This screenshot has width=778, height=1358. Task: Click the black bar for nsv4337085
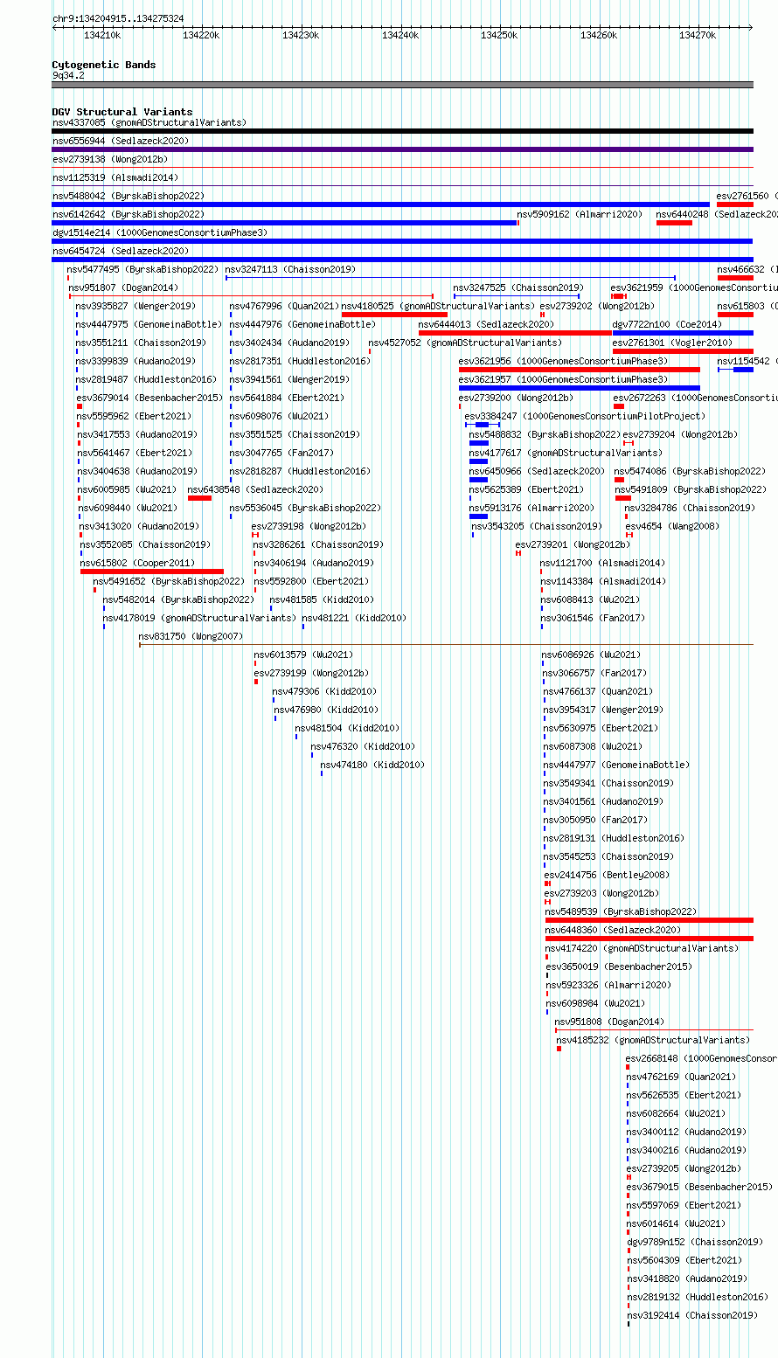(x=403, y=131)
